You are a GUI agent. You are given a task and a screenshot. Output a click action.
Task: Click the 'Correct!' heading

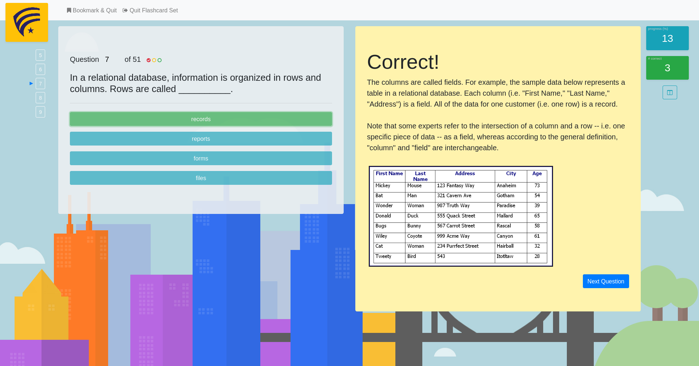[403, 62]
